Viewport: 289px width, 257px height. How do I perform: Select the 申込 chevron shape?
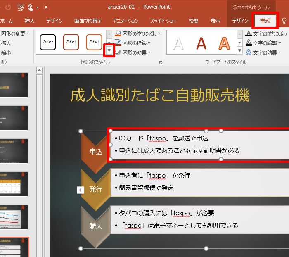click(x=96, y=152)
